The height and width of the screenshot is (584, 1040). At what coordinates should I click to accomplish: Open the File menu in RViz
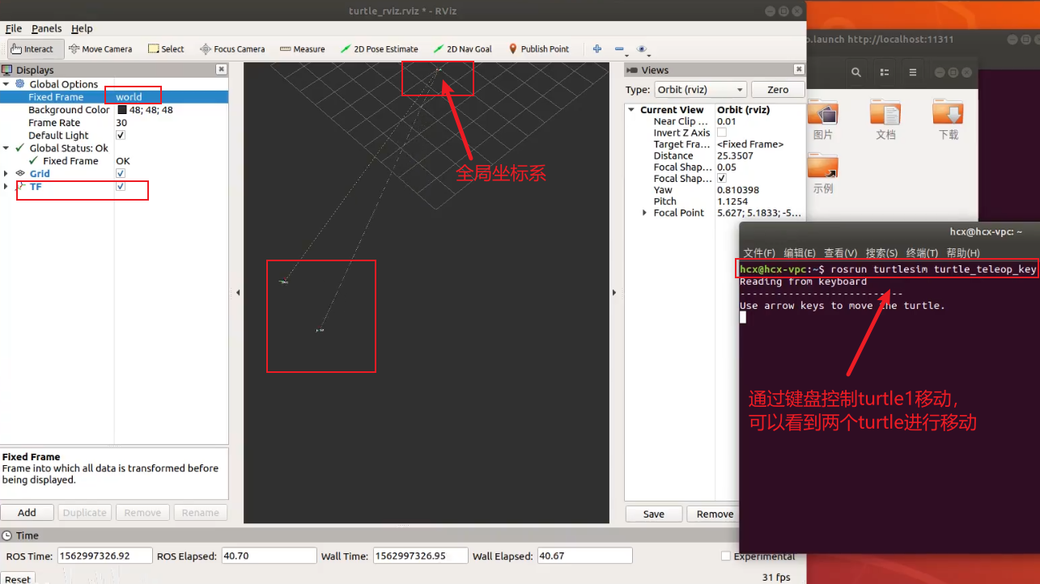(13, 28)
